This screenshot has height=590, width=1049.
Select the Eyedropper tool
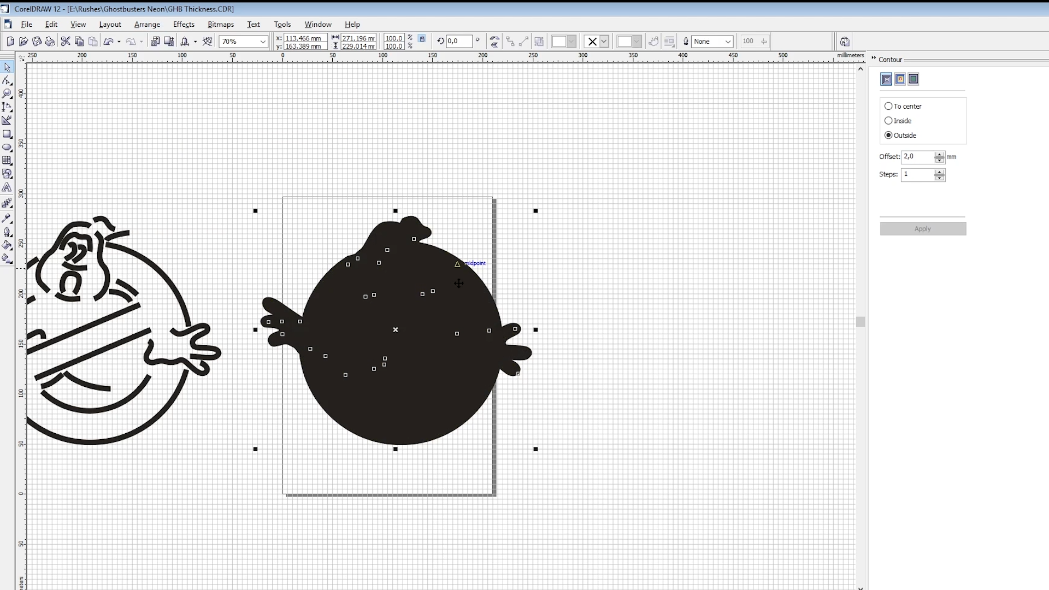point(7,218)
